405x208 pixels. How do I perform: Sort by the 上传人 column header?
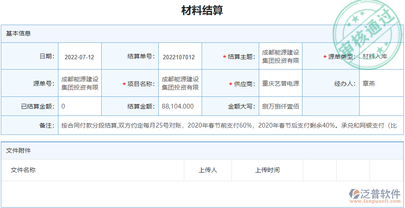pos(208,170)
